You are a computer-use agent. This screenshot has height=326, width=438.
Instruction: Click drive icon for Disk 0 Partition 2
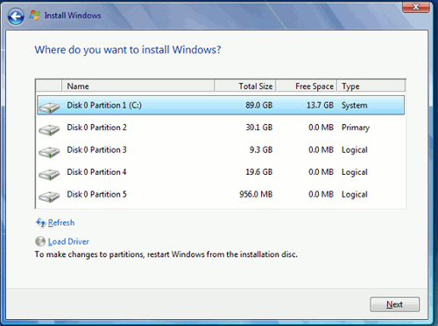49,130
